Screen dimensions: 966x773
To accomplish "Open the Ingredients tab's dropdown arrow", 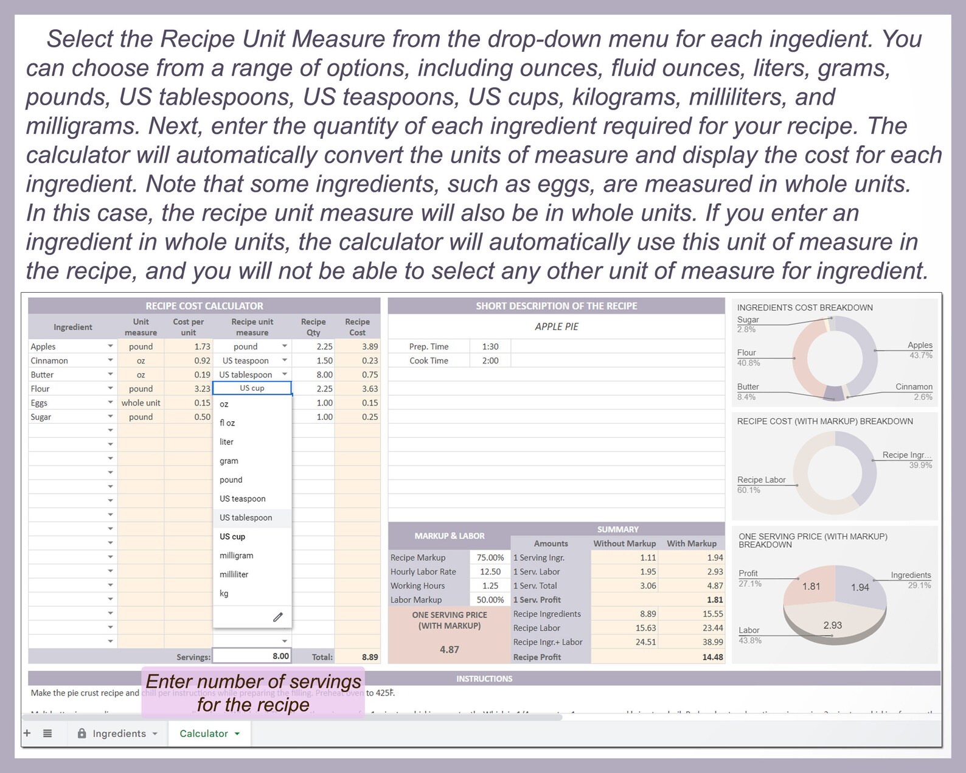I will coord(155,733).
